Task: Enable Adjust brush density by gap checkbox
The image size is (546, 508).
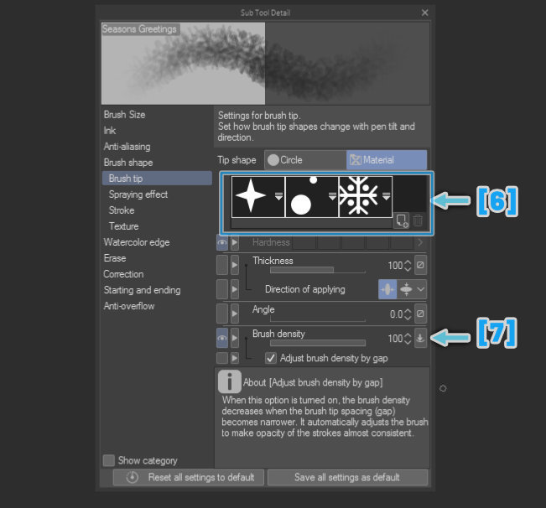Action: tap(271, 358)
